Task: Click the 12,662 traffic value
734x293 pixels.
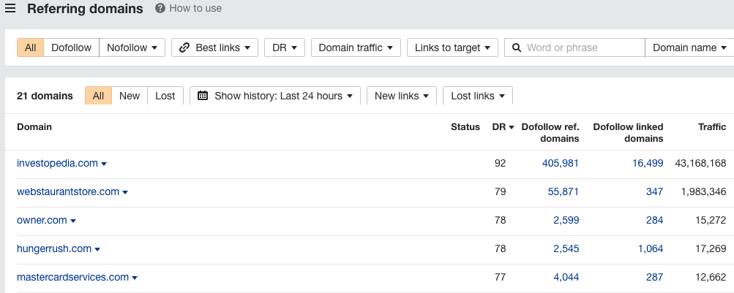Action: point(711,277)
